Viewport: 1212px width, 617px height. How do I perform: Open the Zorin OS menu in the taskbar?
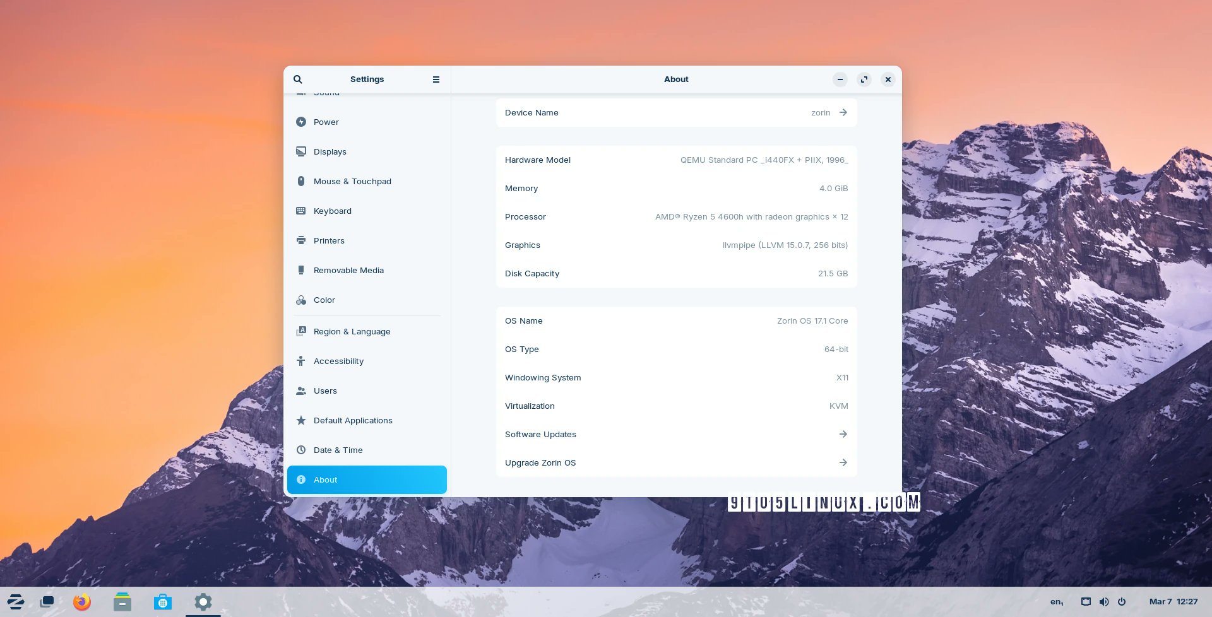[16, 601]
